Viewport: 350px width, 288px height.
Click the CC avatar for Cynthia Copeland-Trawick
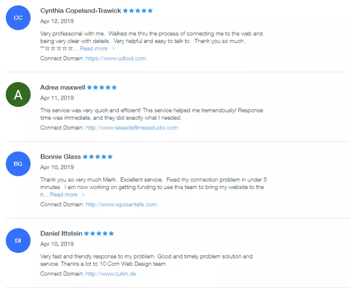(x=18, y=18)
